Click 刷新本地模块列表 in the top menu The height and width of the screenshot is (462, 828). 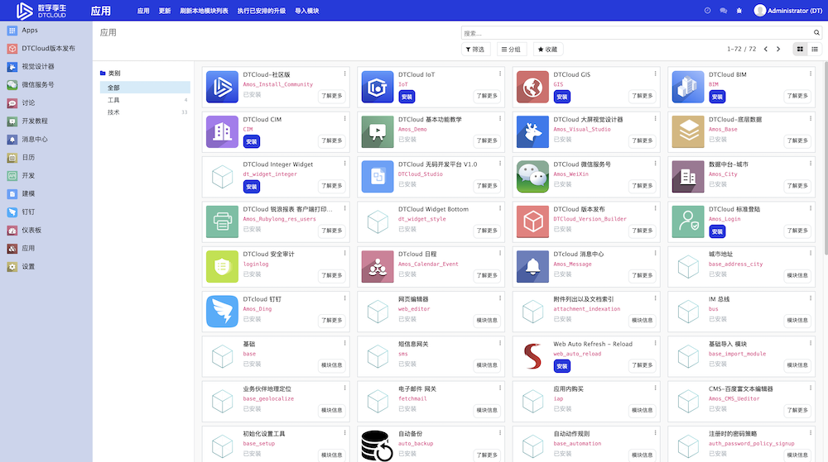(204, 12)
